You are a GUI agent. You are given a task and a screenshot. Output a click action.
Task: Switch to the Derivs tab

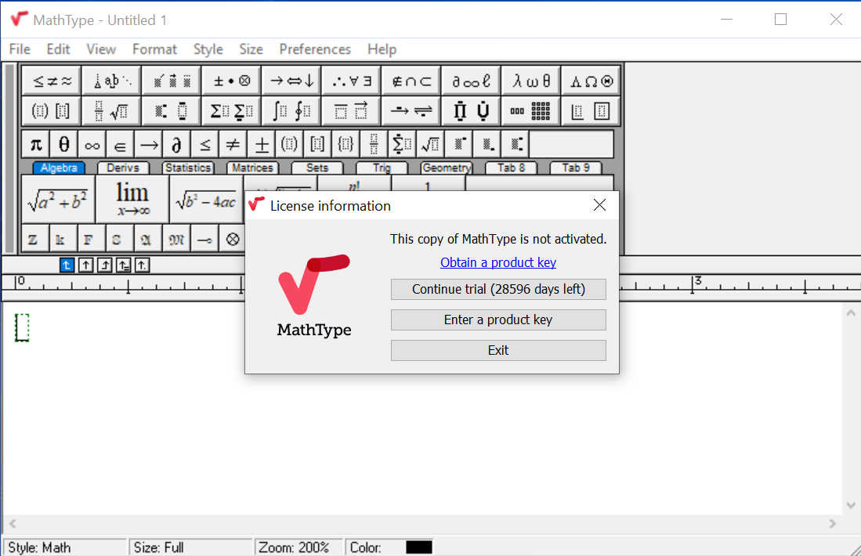tap(123, 168)
